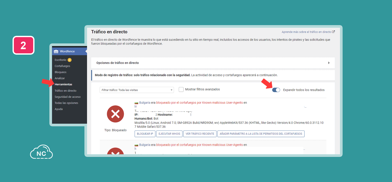This screenshot has width=392, height=182.
Task: Click AÑADIR PARÁMETRO A LA LISTA DE PERMITIDOS button
Action: pyautogui.click(x=261, y=134)
